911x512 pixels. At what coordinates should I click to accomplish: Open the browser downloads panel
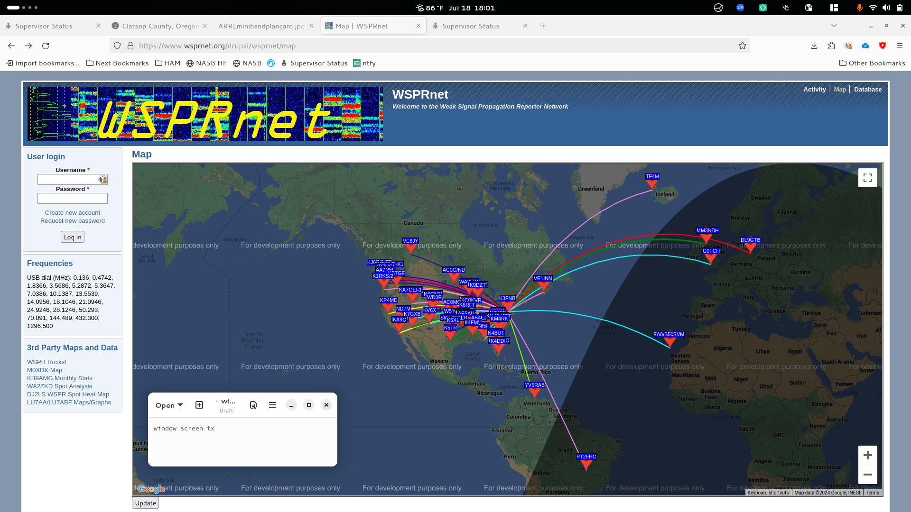(814, 46)
